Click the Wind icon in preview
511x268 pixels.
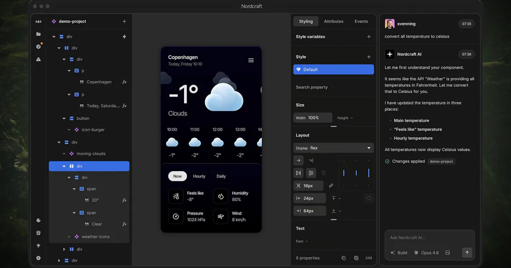pyautogui.click(x=221, y=217)
